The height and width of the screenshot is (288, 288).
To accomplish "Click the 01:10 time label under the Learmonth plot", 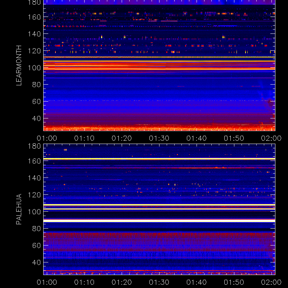I will tap(84, 138).
